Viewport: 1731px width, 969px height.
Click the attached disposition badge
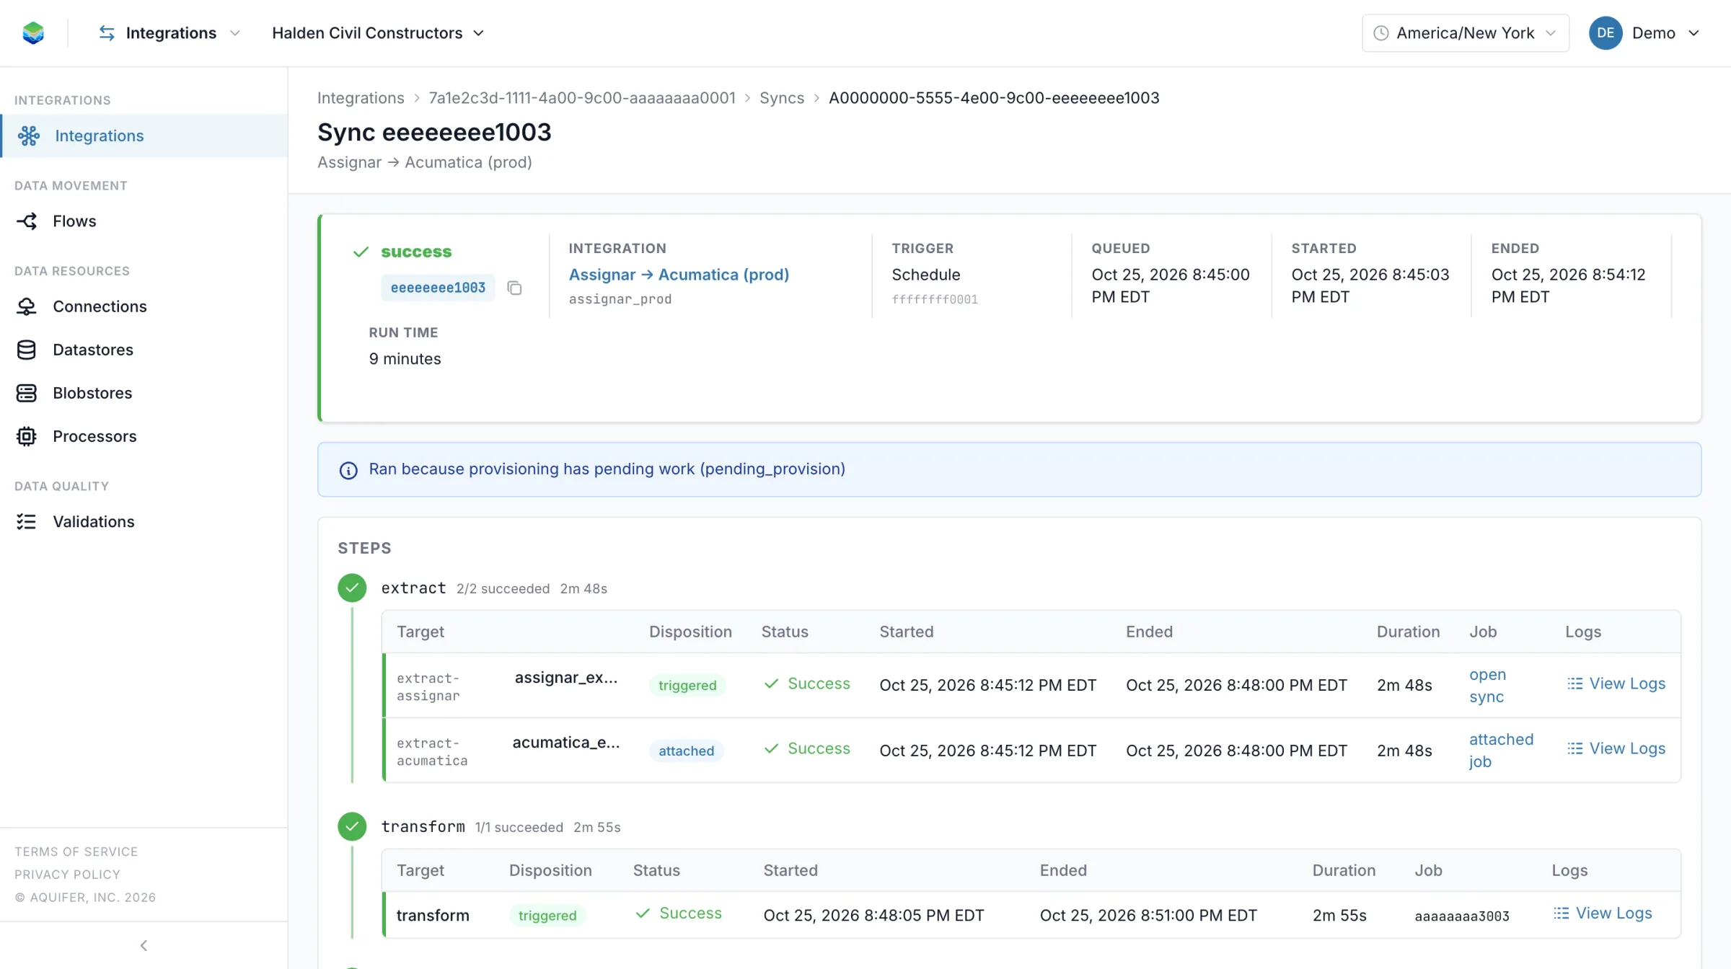686,751
